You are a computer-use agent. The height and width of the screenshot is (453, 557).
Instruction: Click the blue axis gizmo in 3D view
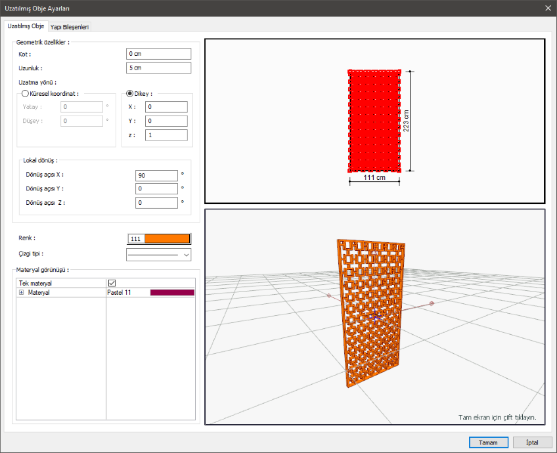376,316
